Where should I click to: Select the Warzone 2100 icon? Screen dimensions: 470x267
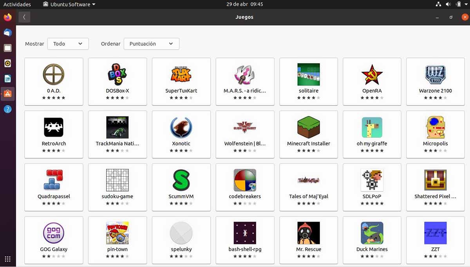[436, 74]
